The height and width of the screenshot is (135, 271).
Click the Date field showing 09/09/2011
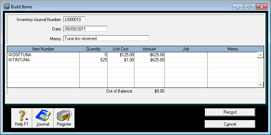[86, 29]
